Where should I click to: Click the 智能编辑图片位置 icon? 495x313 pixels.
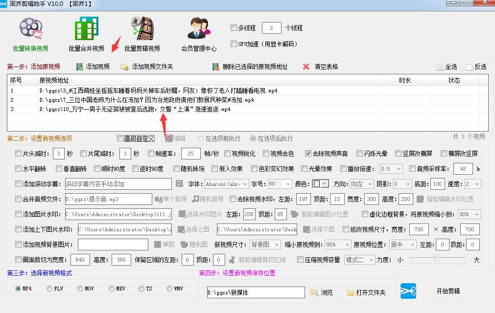[295, 214]
